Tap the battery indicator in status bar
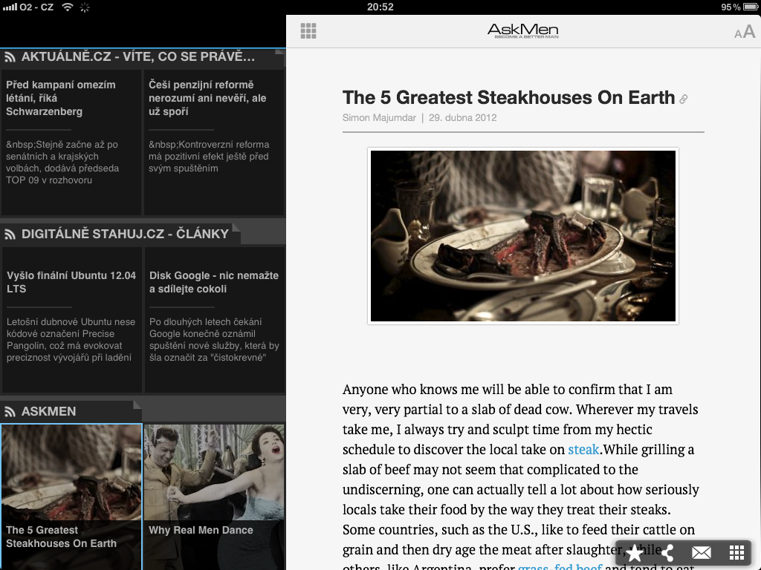 click(751, 7)
